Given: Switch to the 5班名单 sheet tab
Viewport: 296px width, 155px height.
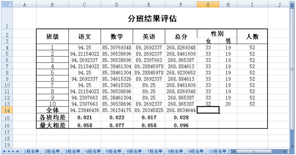Looking at the screenshot, I should click(x=113, y=151).
